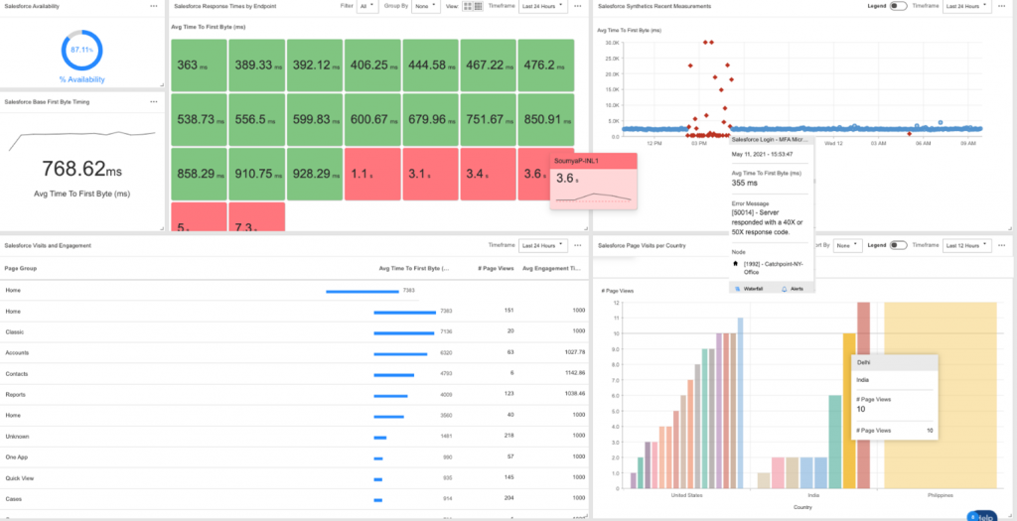This screenshot has height=521, width=1017.
Task: Open the Sort By dropdown in Page Visits
Action: coord(848,245)
